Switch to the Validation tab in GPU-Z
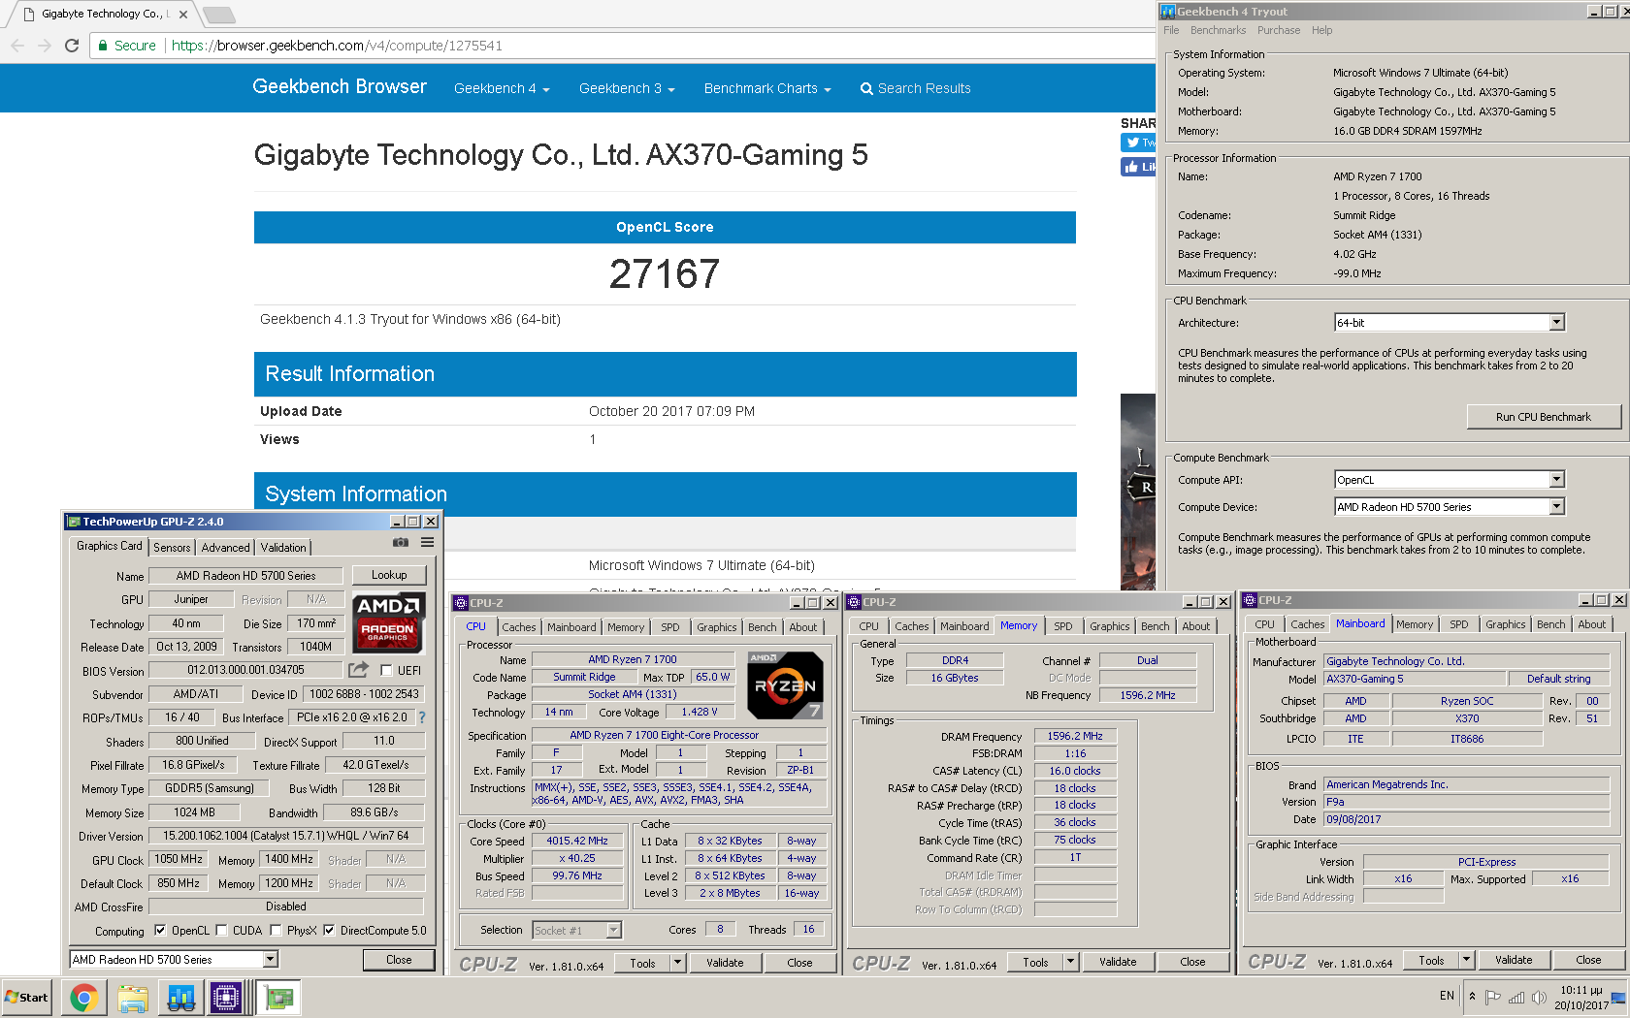The width and height of the screenshot is (1630, 1018). click(283, 548)
